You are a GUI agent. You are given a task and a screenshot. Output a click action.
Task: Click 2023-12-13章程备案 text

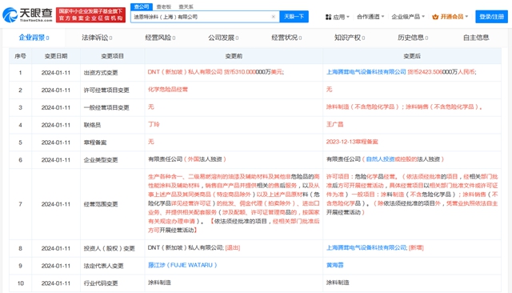pyautogui.click(x=352, y=142)
